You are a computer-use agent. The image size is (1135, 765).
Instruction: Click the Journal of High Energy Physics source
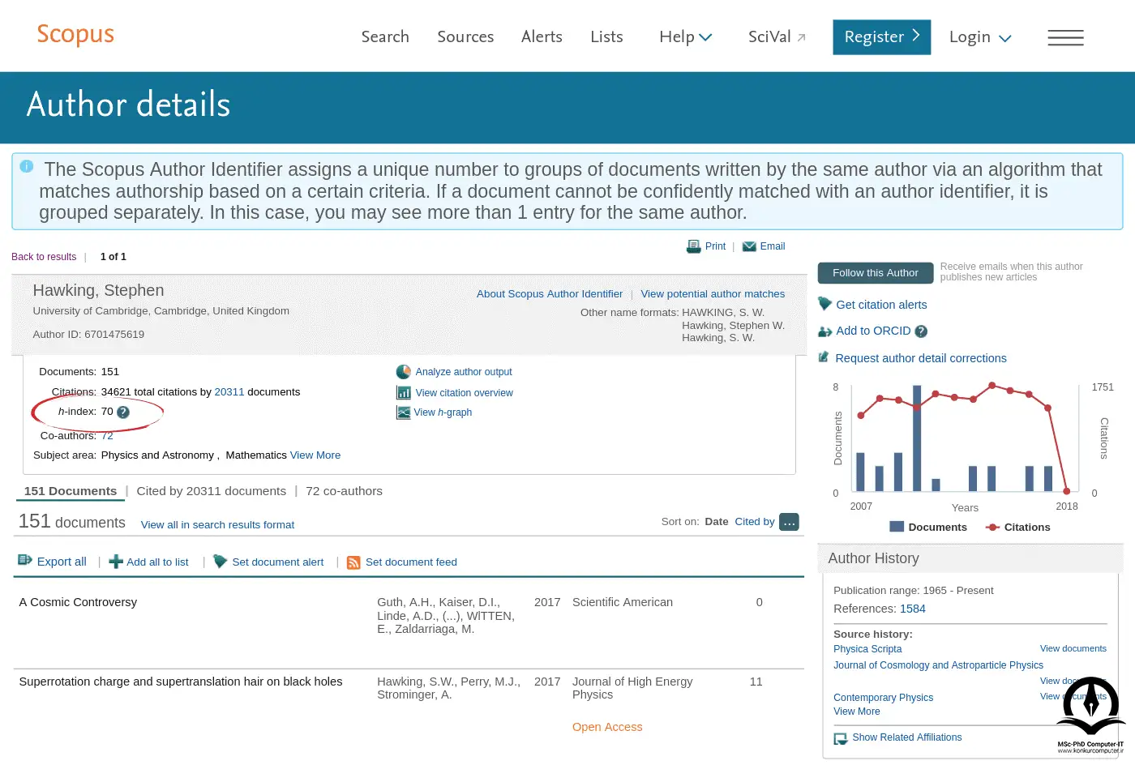632,688
